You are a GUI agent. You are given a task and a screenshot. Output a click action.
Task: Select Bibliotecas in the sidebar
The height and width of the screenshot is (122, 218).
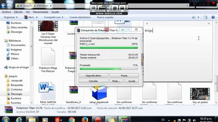coord(13,41)
